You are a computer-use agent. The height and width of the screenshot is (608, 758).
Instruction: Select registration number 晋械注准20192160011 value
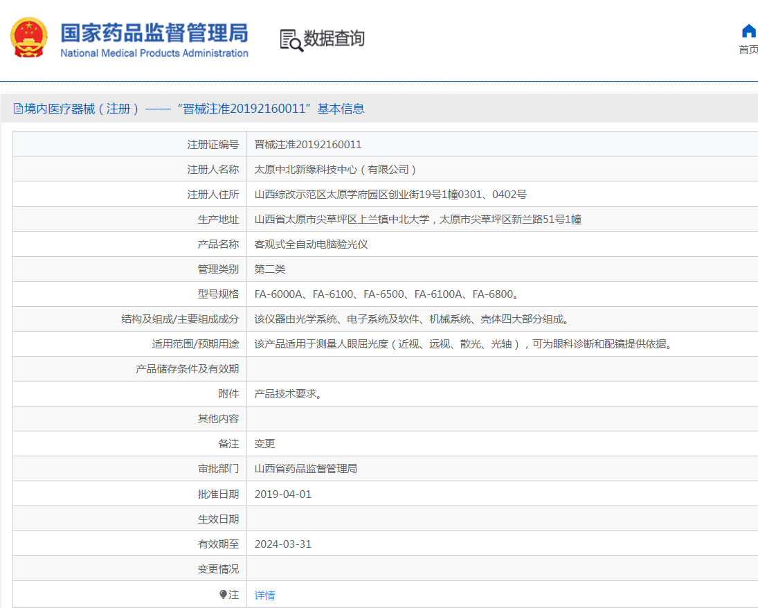308,145
